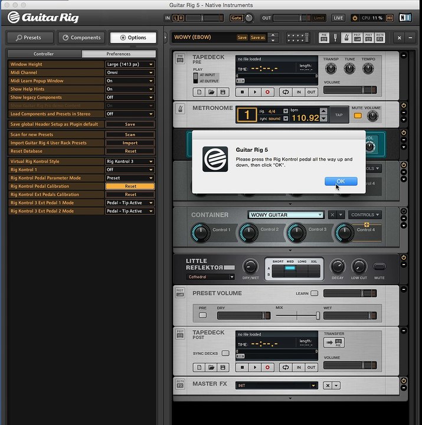Viewport: 422px width, 425px height.
Task: Open Show Help Hints dropdown
Action: (x=130, y=89)
